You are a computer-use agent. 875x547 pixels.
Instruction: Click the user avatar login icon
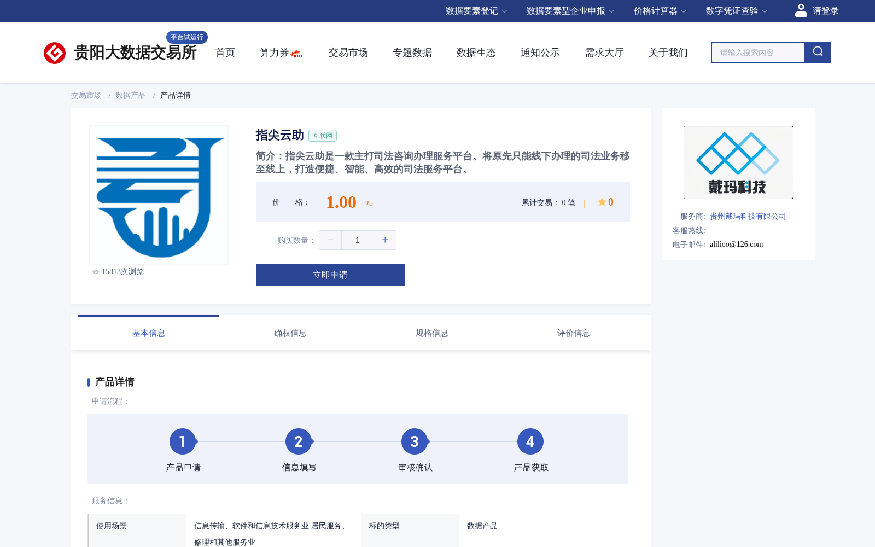(x=801, y=10)
